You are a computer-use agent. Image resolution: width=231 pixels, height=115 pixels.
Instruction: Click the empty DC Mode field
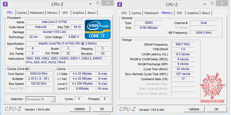pyautogui.click(x=204, y=28)
